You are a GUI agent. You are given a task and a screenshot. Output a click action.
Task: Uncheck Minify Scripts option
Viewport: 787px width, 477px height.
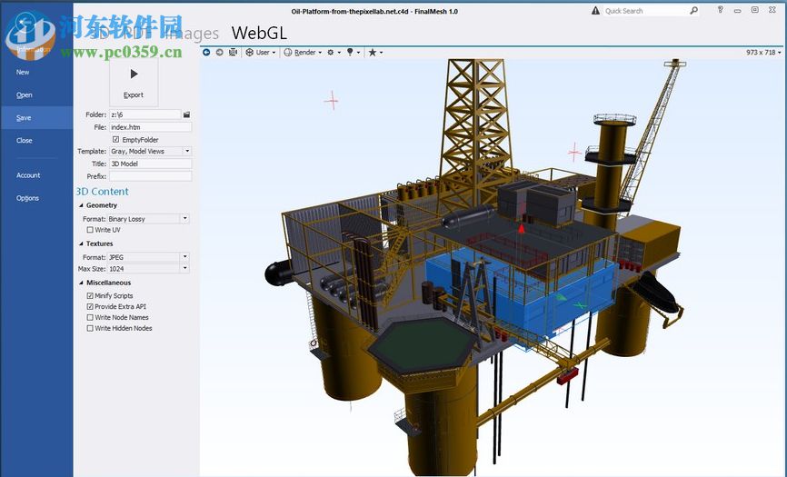coord(90,295)
